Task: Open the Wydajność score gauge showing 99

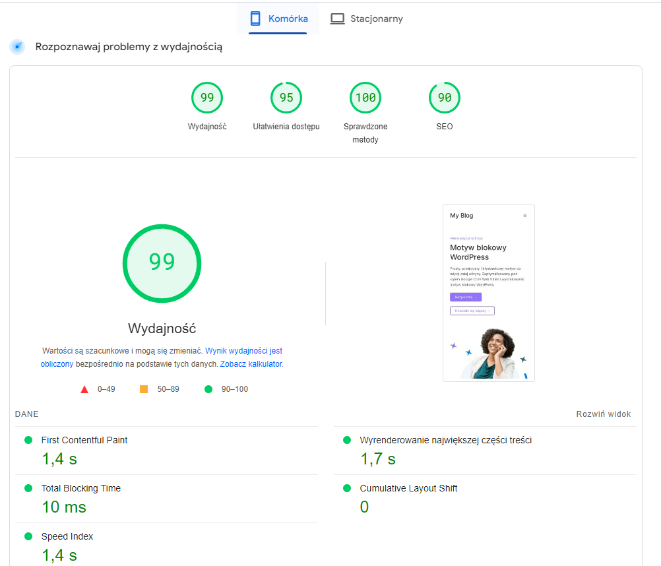Action: click(x=207, y=97)
